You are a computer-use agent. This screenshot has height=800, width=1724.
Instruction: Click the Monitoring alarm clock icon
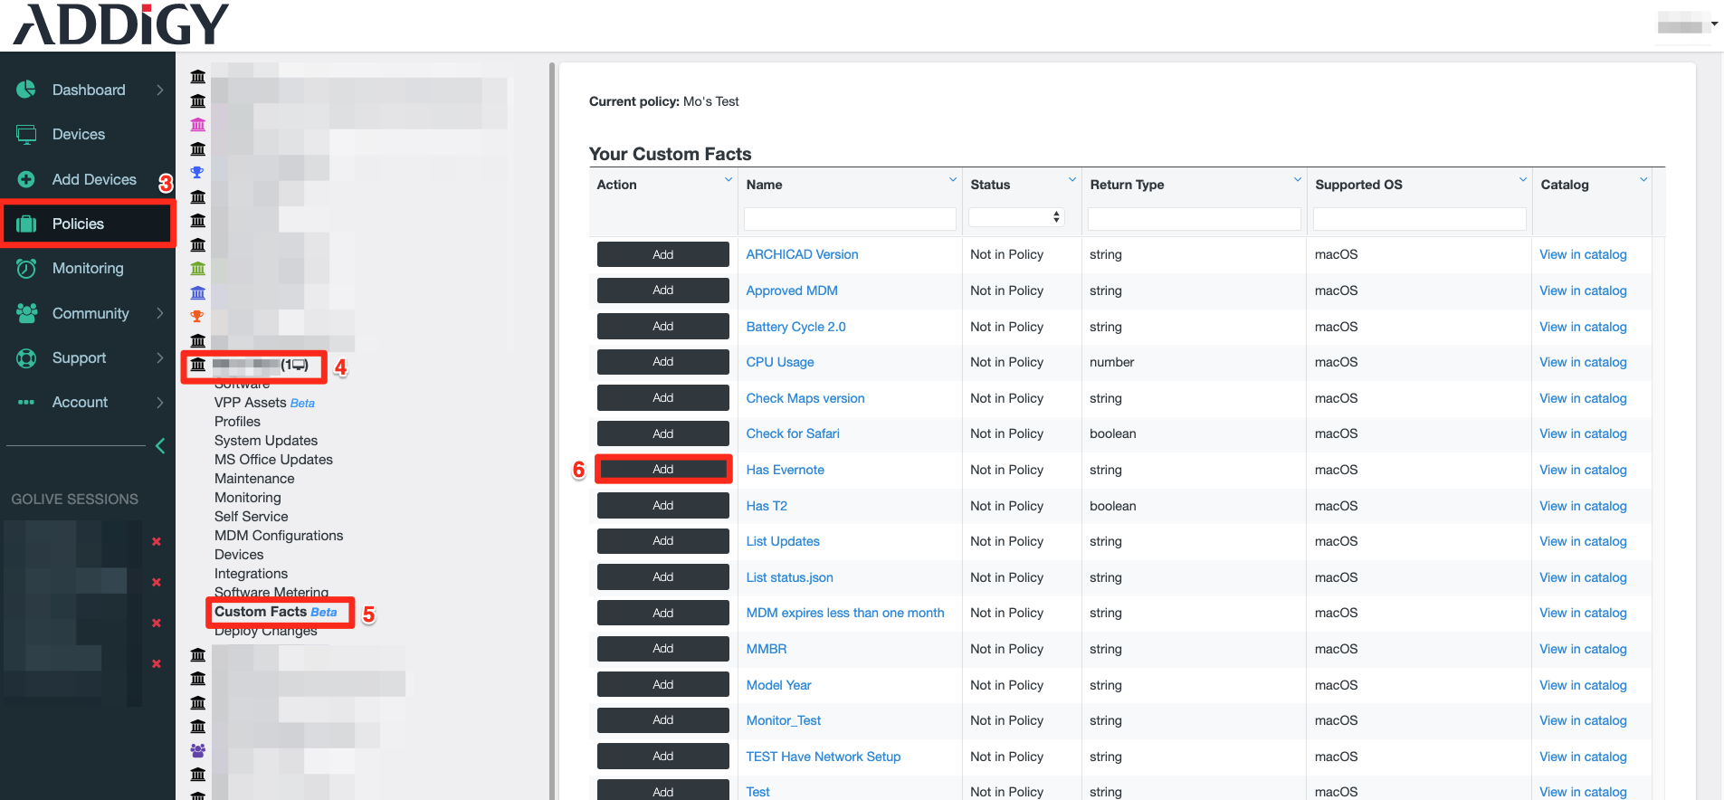[x=26, y=269]
